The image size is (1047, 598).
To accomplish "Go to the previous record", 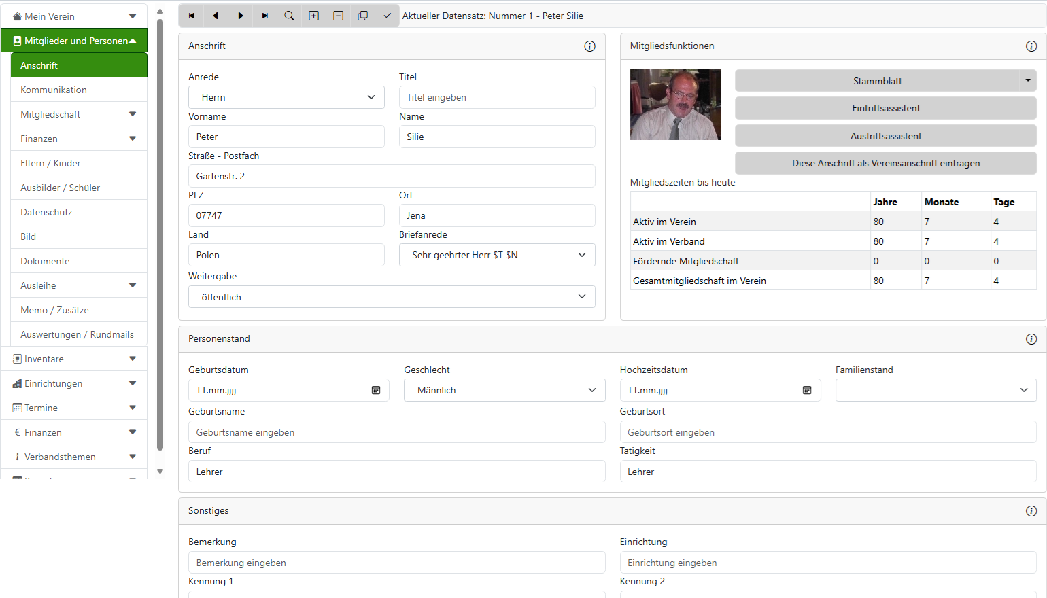I will [x=216, y=16].
